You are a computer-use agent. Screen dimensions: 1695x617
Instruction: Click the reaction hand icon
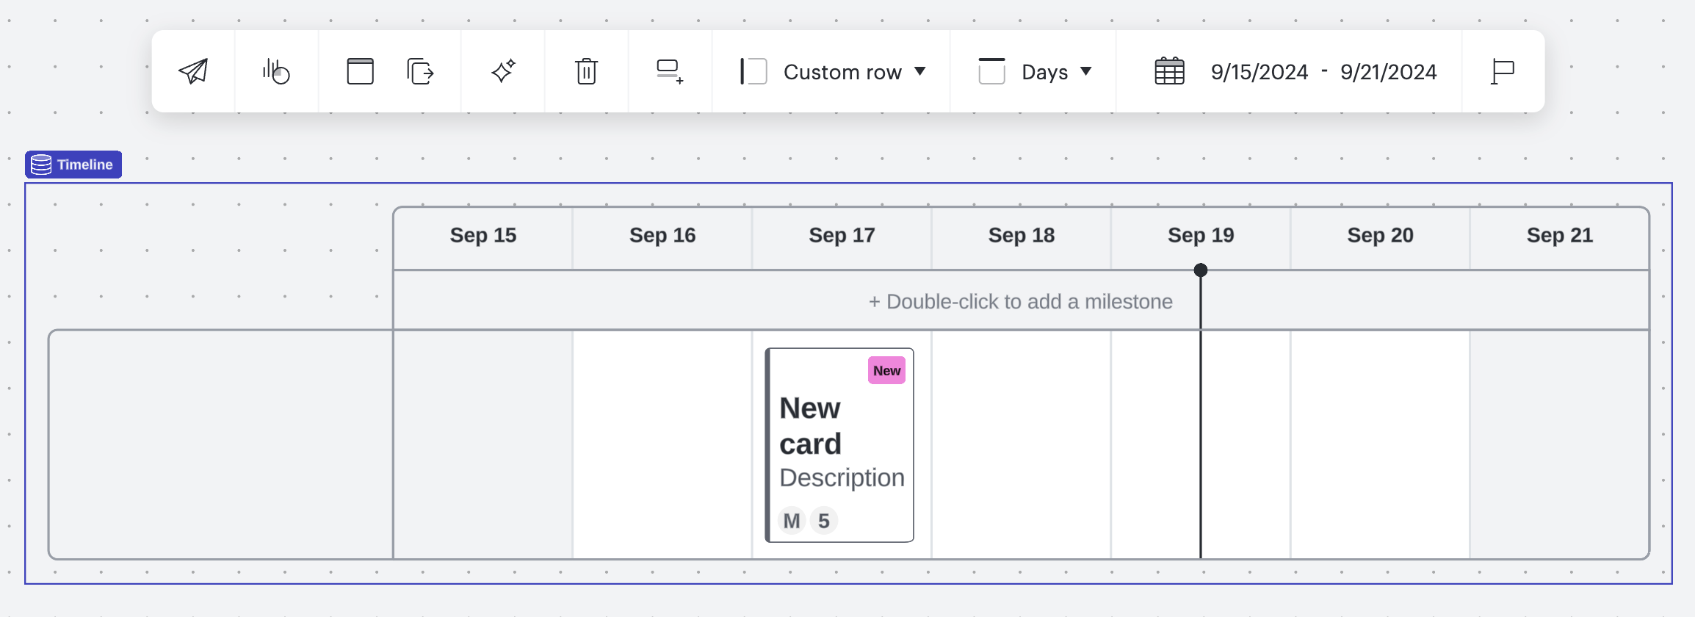[x=276, y=71]
